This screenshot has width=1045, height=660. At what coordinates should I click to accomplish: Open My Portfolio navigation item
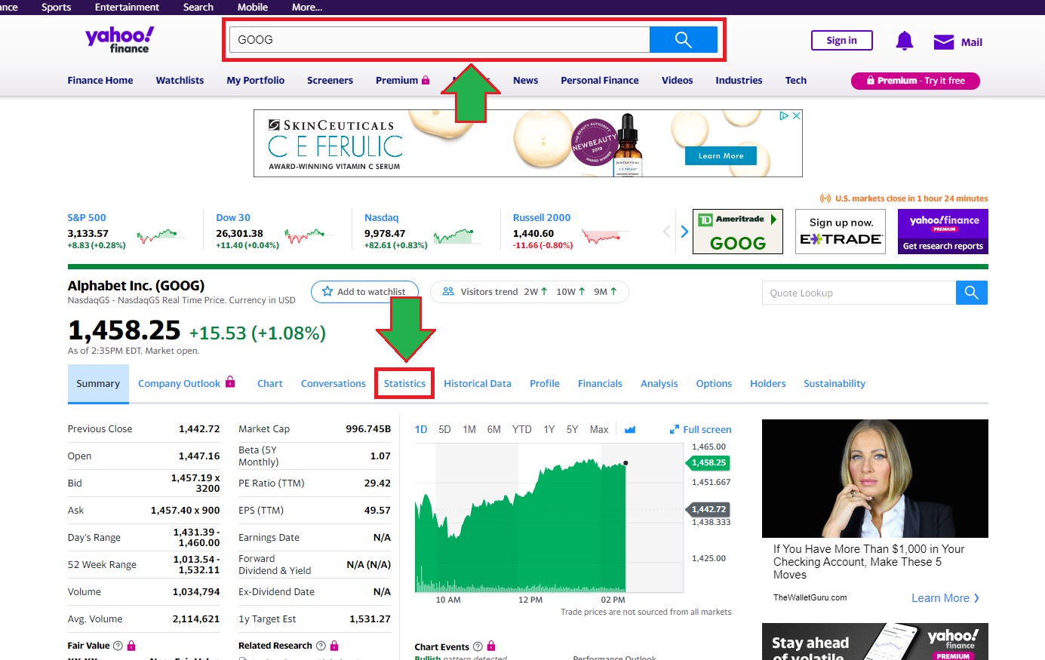coord(256,80)
